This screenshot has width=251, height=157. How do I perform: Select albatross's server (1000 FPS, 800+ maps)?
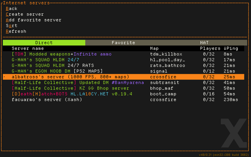pyautogui.click(x=123, y=77)
